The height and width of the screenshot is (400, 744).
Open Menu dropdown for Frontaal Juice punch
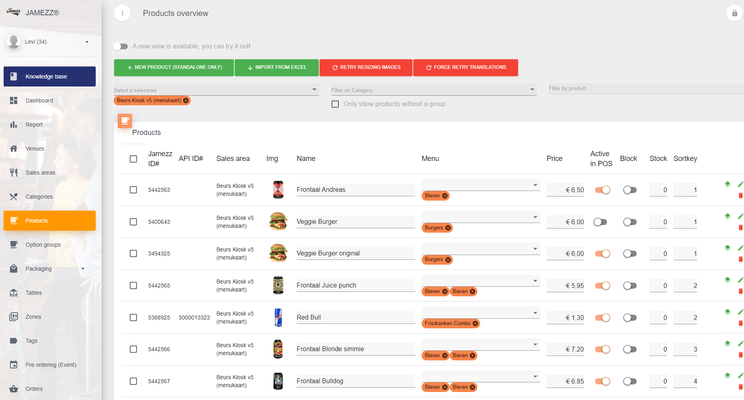481,281
